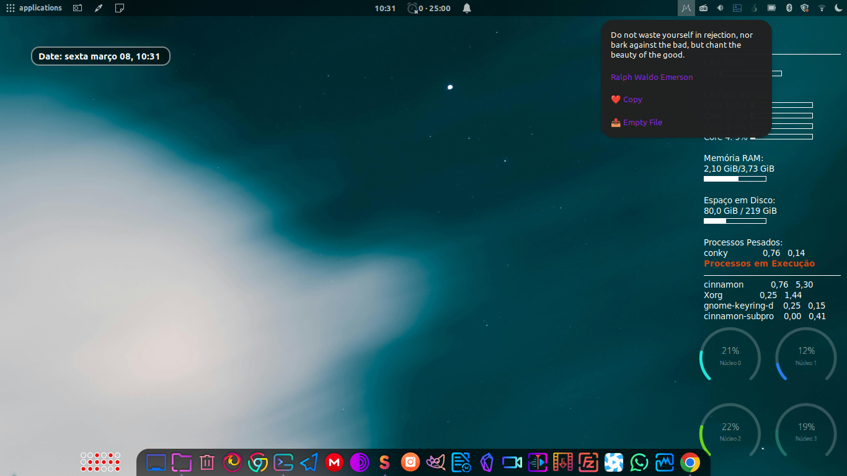
Task: Click the pomodoro timer showing 0 · 25:00
Action: [429, 8]
